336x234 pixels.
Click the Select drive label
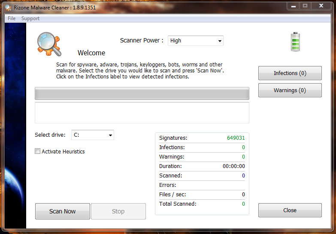50,135
